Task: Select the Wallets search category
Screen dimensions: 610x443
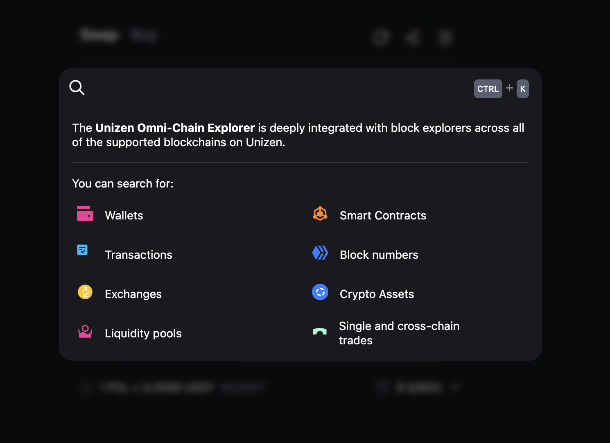Action: pos(124,215)
